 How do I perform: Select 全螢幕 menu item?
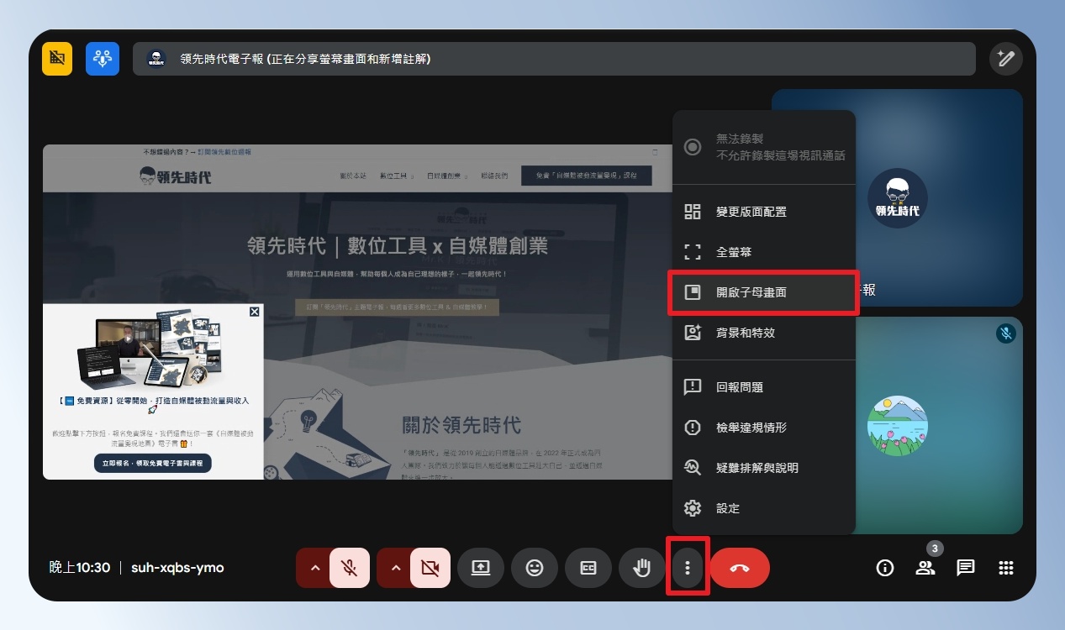click(x=763, y=252)
